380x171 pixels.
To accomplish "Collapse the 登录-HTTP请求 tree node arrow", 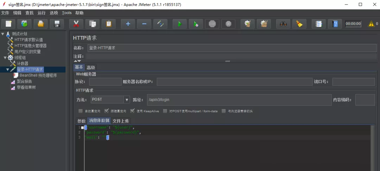I will tap(7, 69).
